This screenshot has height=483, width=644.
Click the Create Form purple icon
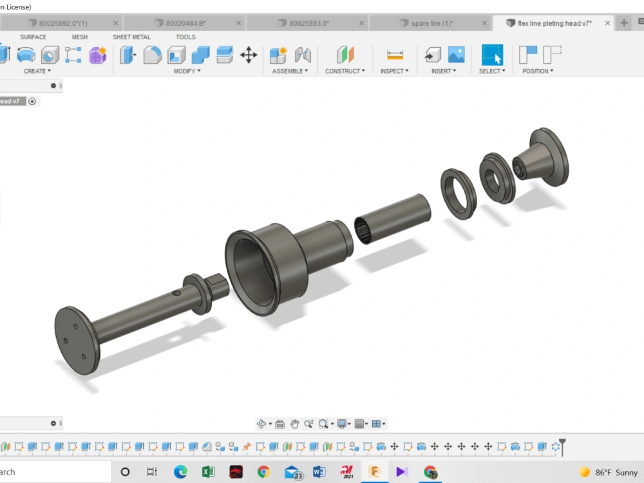pyautogui.click(x=98, y=55)
